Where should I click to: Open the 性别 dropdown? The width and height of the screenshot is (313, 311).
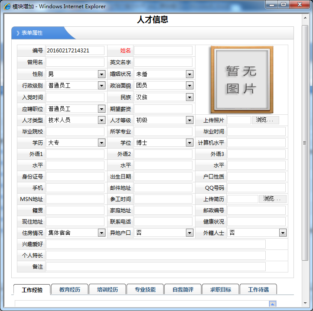pos(101,74)
